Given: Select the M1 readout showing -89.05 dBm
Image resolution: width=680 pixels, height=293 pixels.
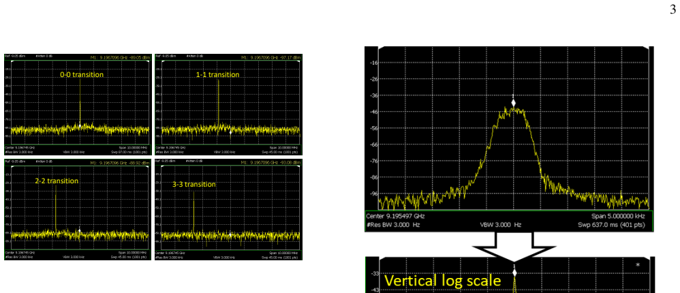Looking at the screenshot, I should tap(120, 57).
